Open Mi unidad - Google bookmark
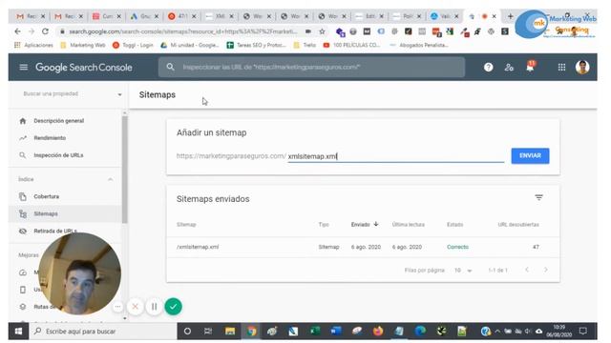Image resolution: width=611 pixels, height=343 pixels. coord(190,45)
